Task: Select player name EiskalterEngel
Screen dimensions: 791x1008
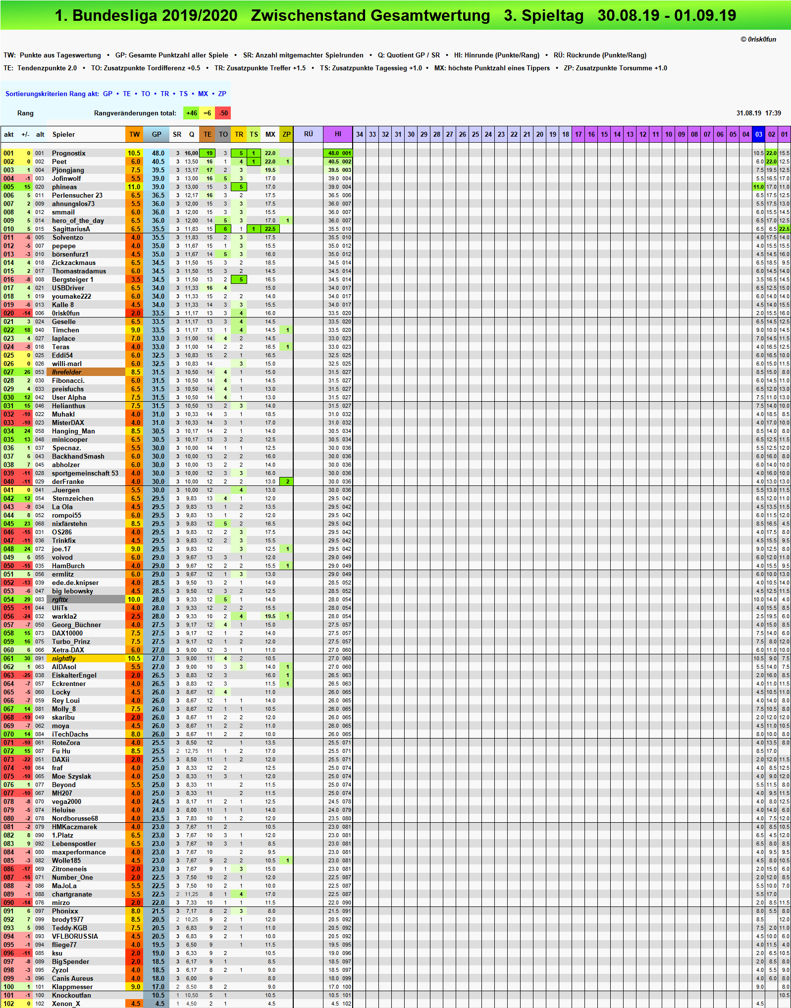Action: tap(74, 675)
